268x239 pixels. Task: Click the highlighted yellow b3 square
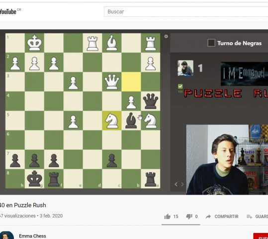coord(131,82)
